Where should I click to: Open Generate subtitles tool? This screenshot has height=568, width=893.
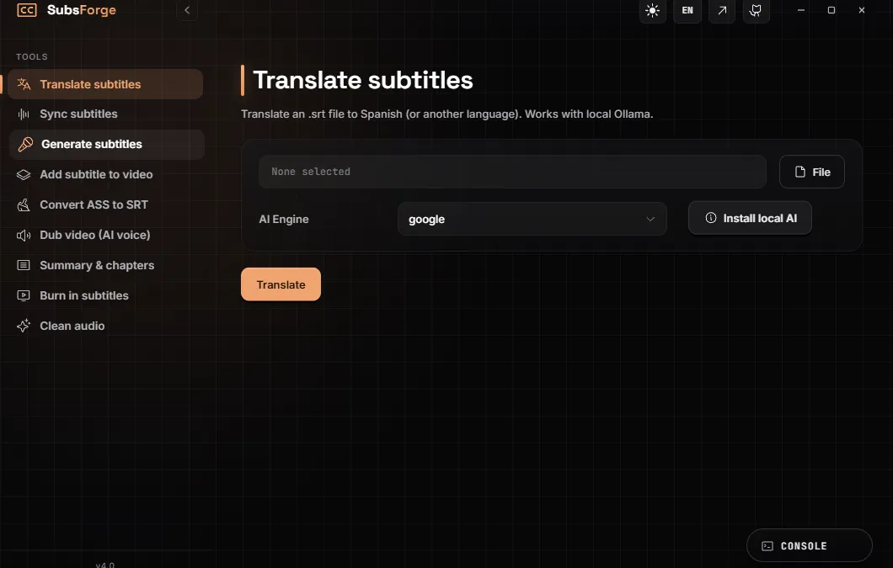click(106, 144)
